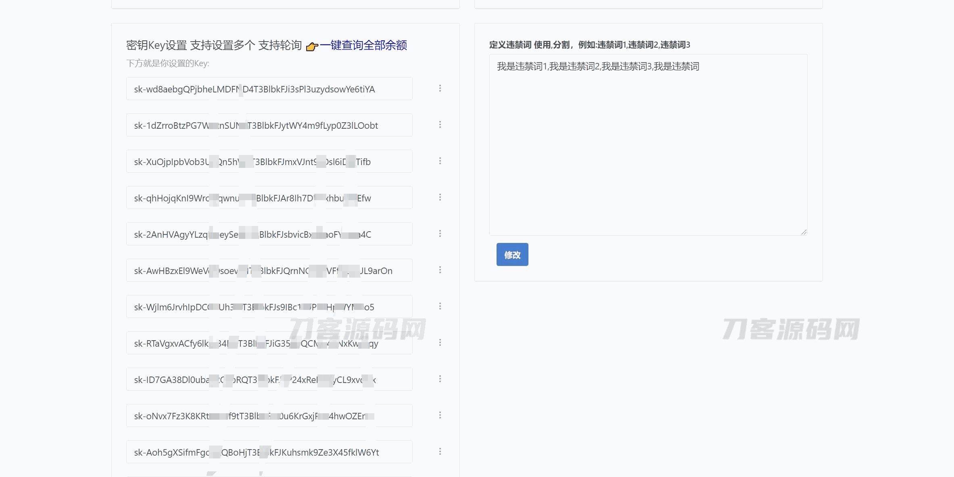Select the sk-XuOjpIpbVob key text field
The height and width of the screenshot is (477, 954).
point(269,161)
